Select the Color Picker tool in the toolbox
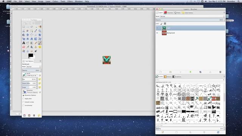This screenshot has width=242, height=136. click(x=36, y=31)
